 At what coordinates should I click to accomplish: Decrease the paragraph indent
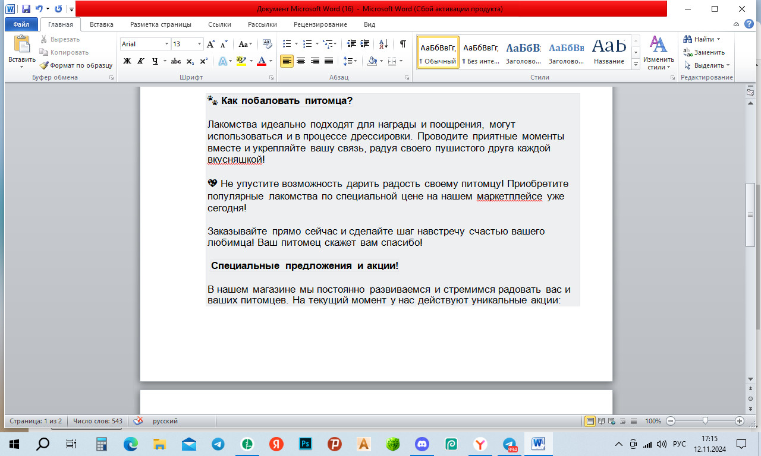coord(351,44)
